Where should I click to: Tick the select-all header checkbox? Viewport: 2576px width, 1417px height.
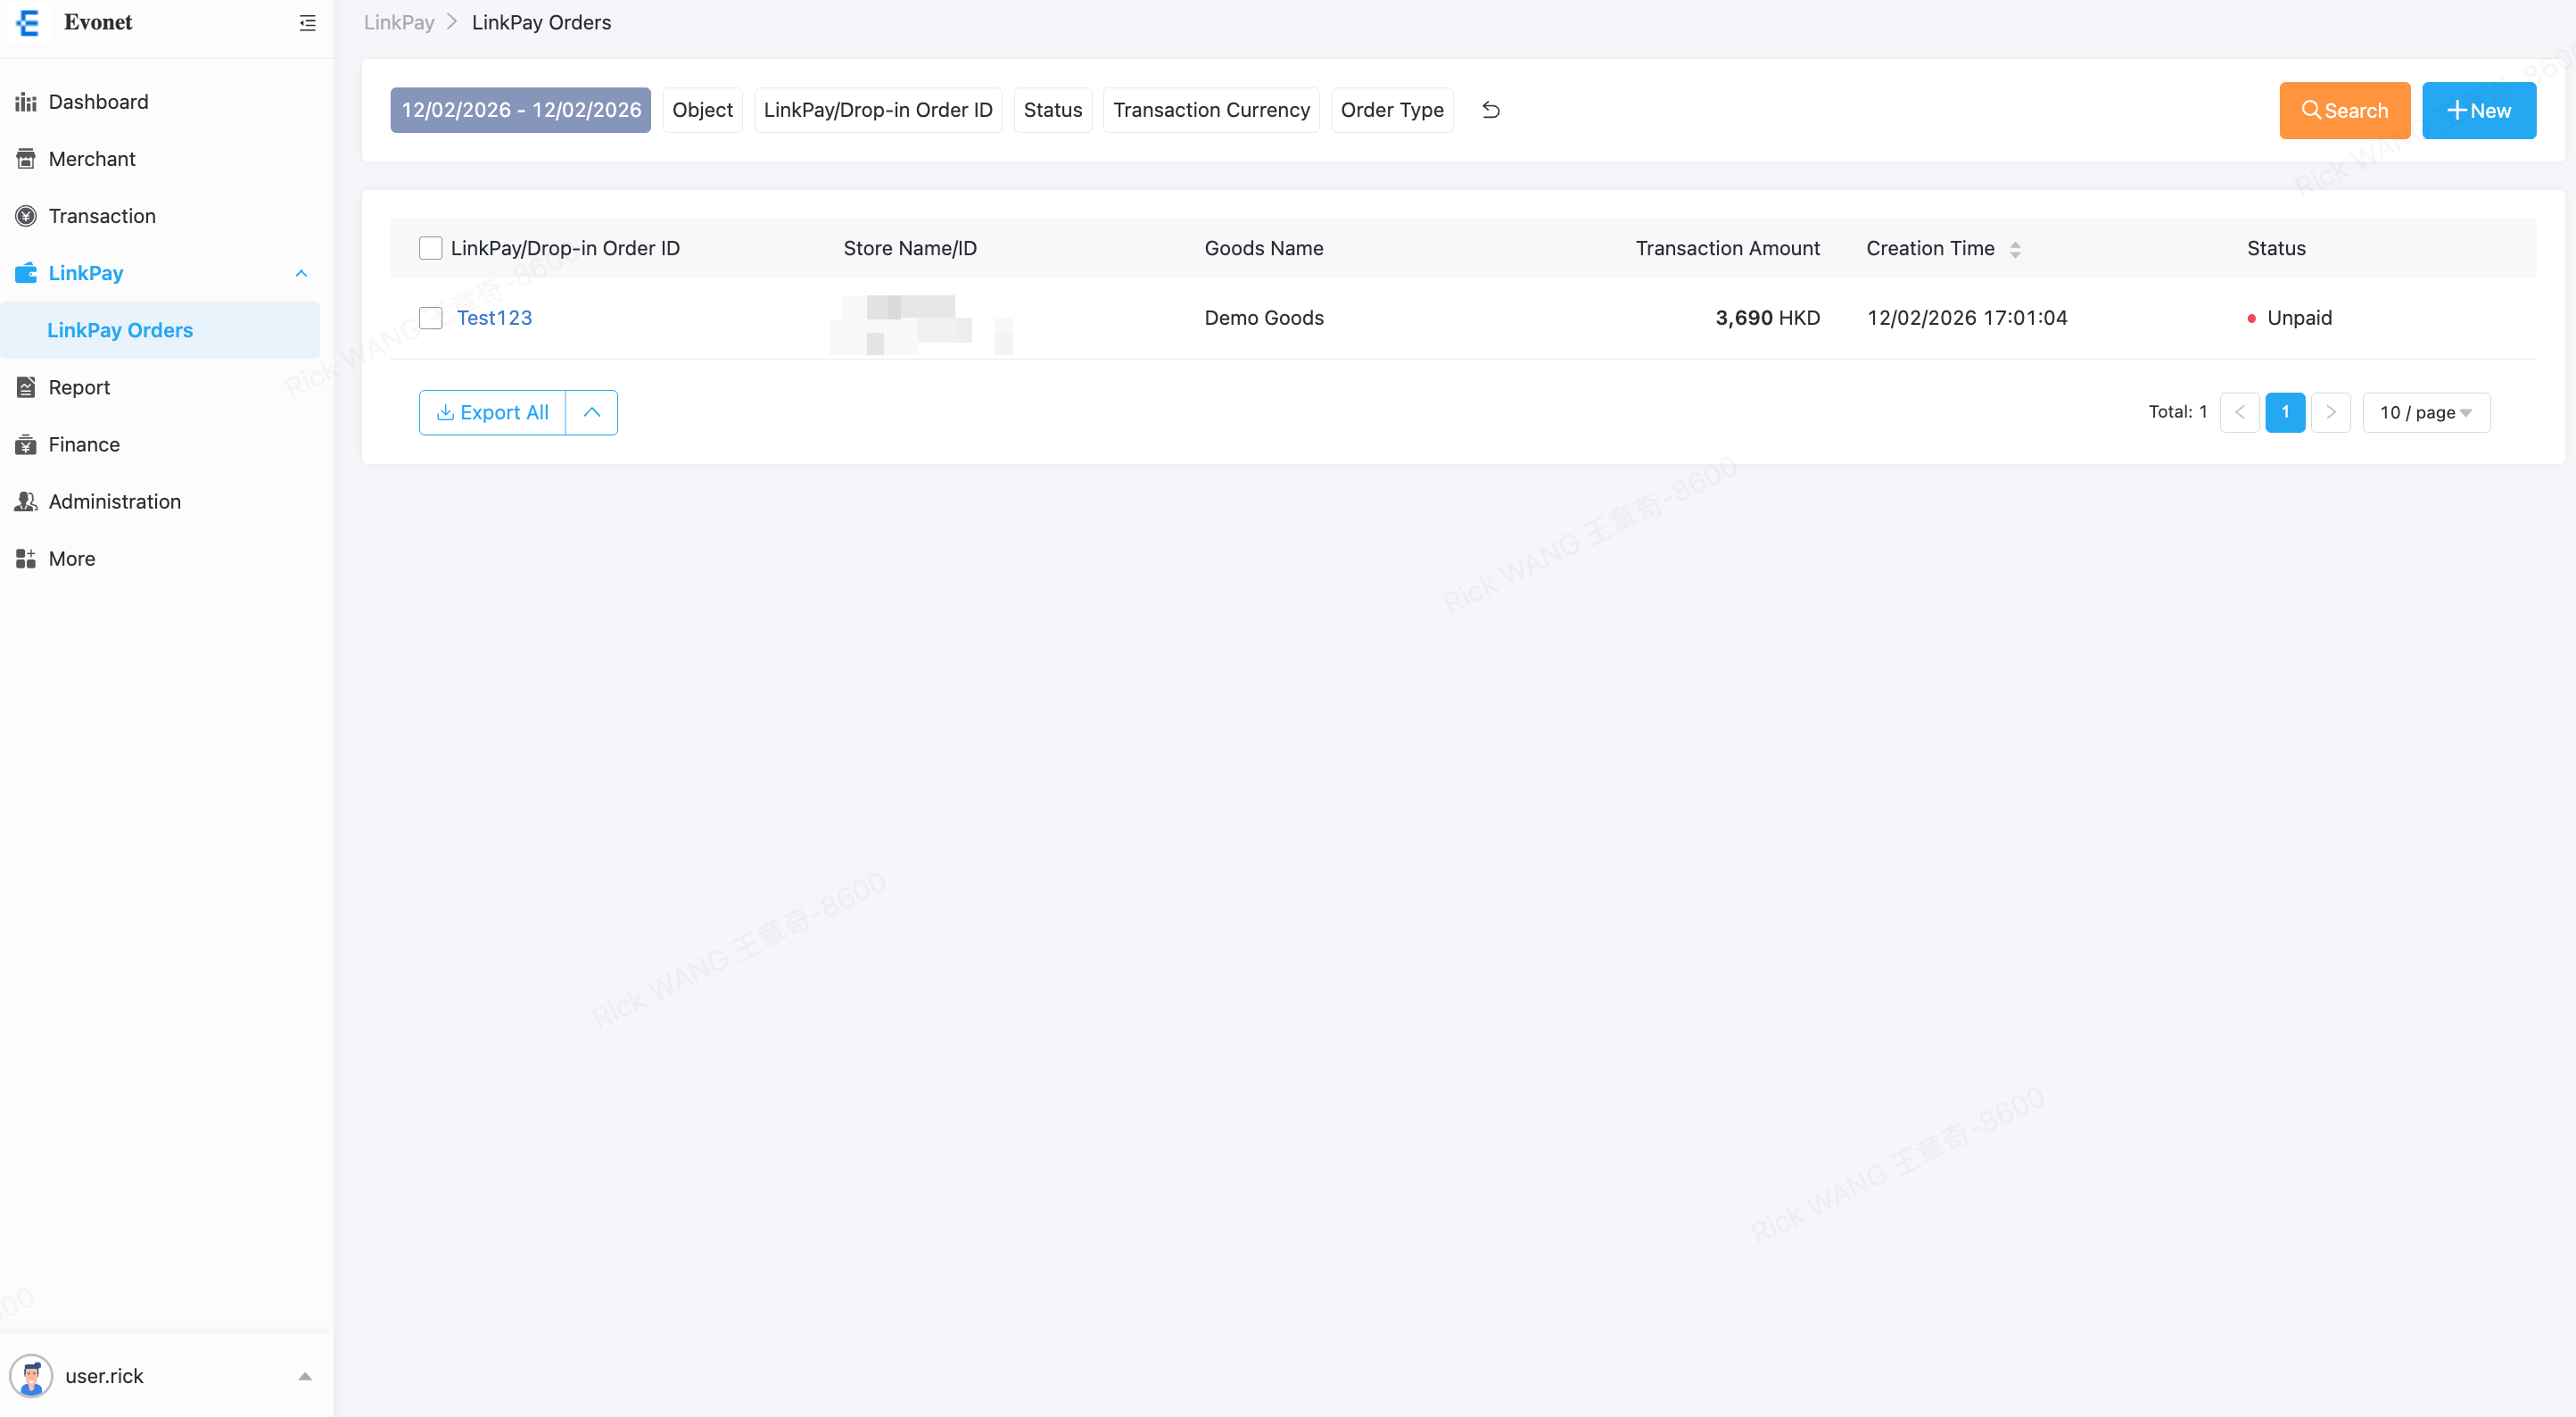pos(430,248)
